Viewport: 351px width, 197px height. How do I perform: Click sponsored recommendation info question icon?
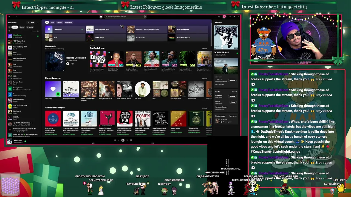pos(63,49)
